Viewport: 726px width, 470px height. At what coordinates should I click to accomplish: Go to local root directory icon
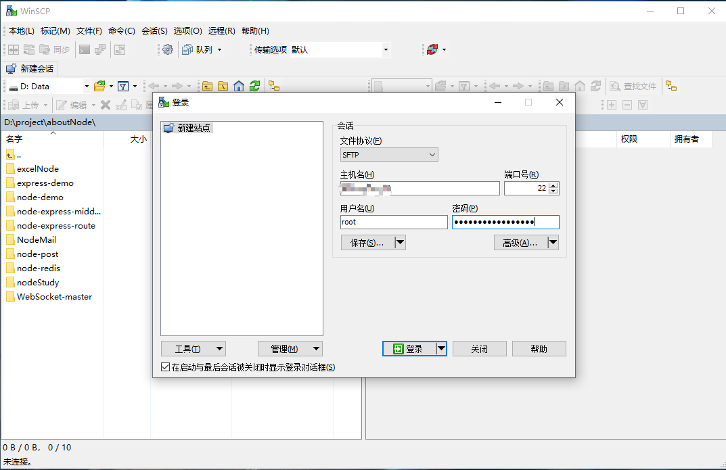[x=223, y=86]
